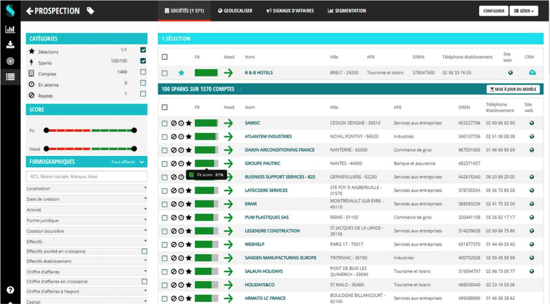Select the B & B HOTELS row checkbox
The height and width of the screenshot is (304, 550).
(164, 73)
